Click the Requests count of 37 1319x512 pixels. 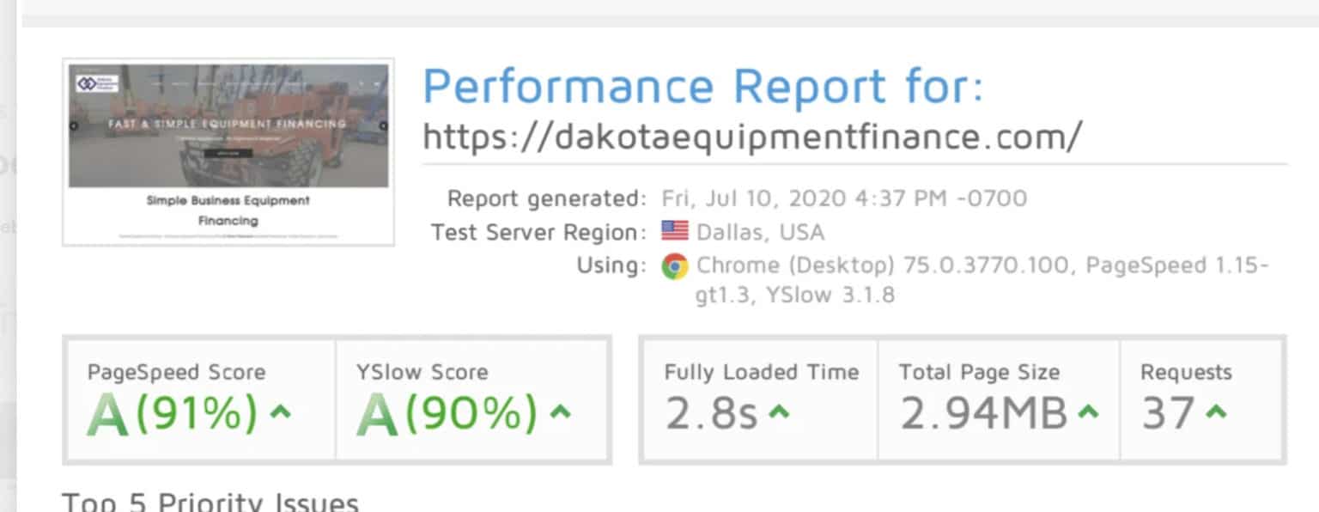point(1168,414)
